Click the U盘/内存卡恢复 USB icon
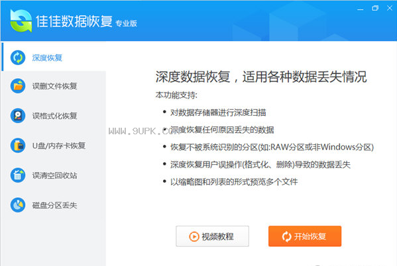 coord(18,146)
